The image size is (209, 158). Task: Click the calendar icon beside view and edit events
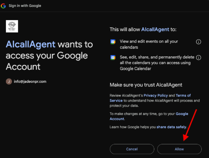[x=113, y=42]
